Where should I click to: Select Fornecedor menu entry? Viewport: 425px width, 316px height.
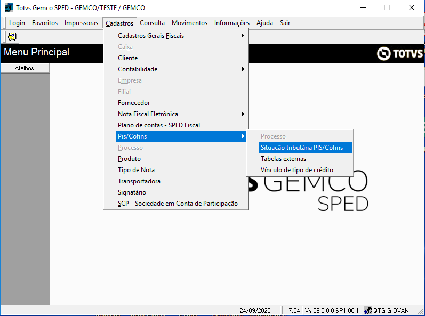pos(181,103)
